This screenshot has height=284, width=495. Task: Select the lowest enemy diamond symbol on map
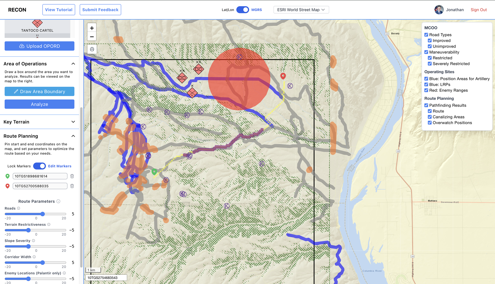coord(192,93)
